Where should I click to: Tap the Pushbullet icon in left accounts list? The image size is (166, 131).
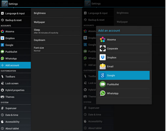[2, 52]
